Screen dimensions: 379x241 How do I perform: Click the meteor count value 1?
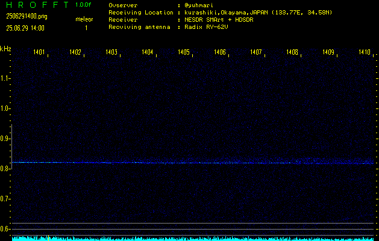[86, 28]
